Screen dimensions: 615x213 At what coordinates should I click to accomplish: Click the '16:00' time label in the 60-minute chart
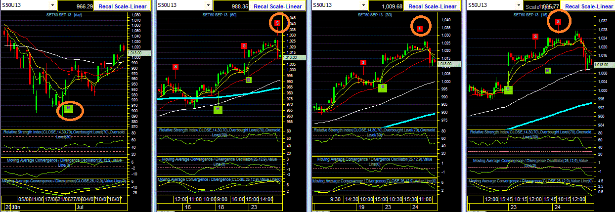237,199
